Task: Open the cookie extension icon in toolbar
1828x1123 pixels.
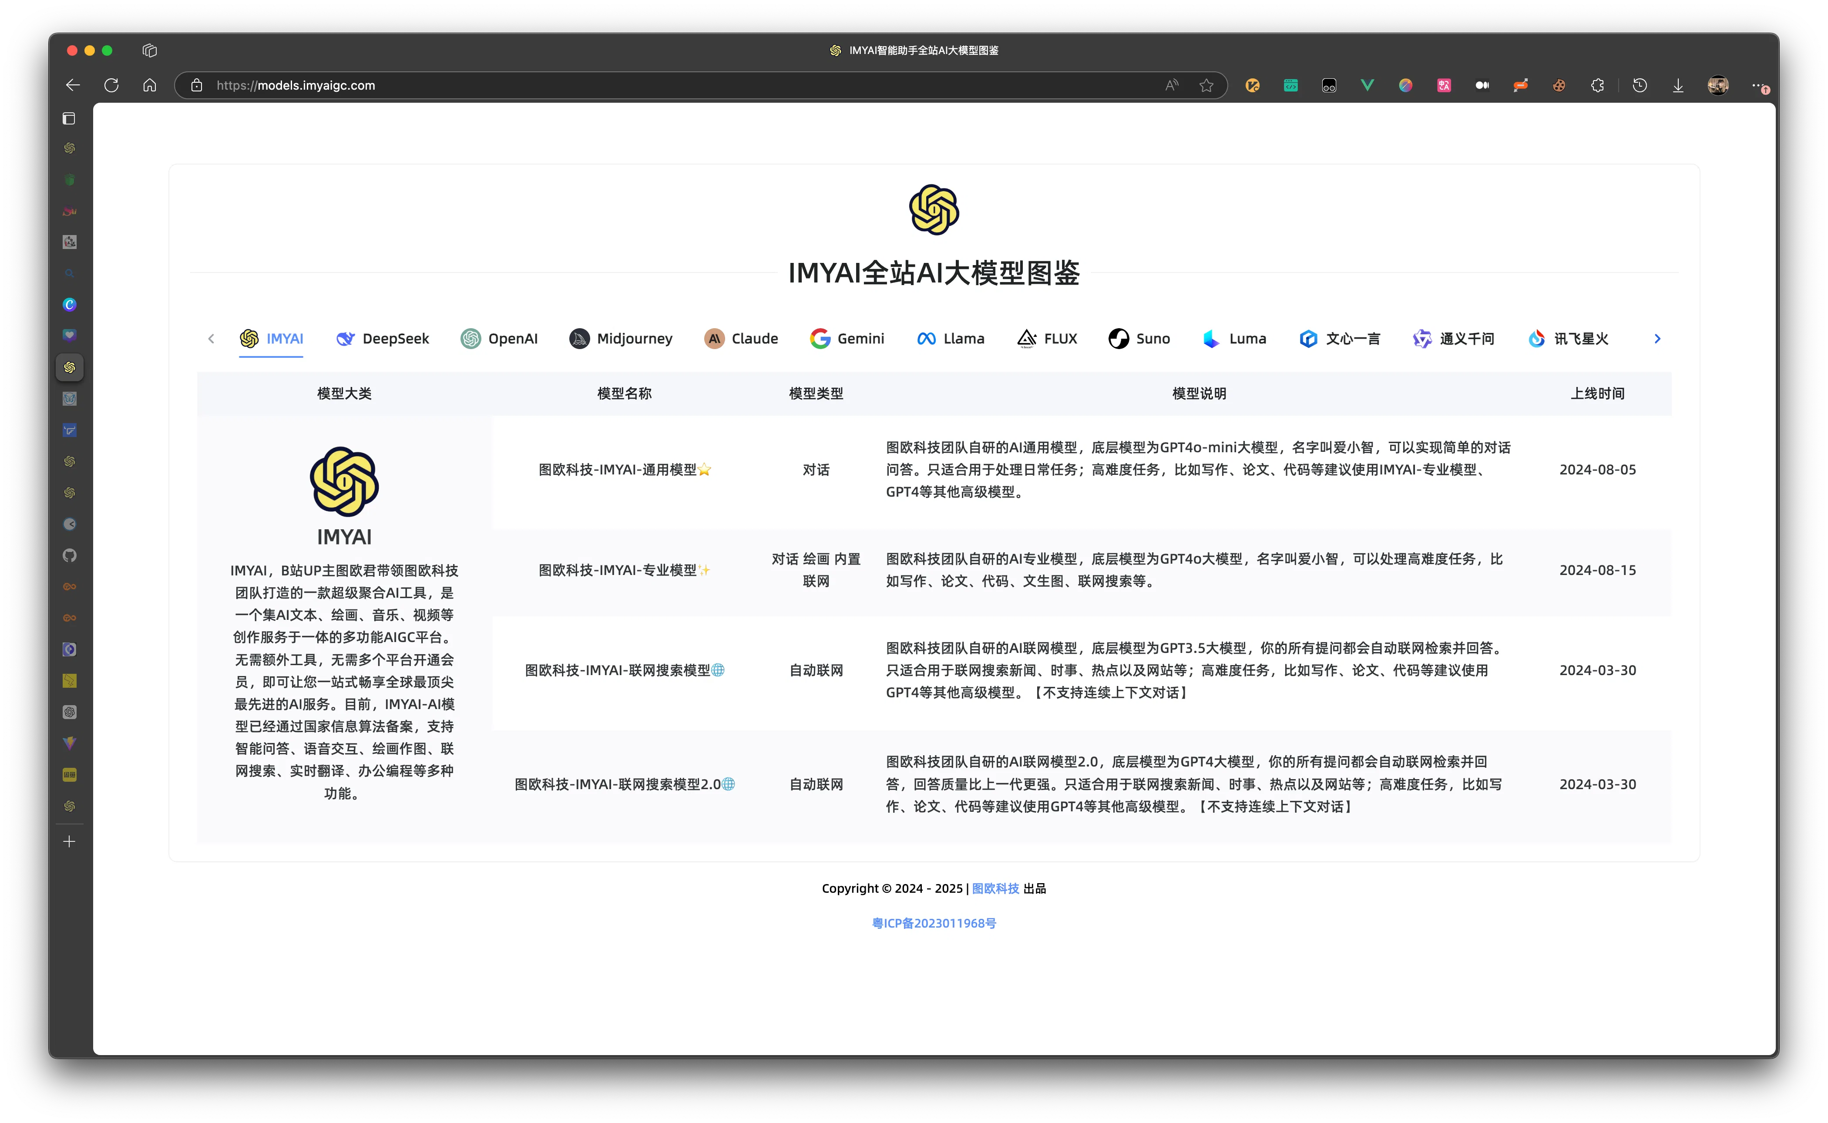Action: [x=1559, y=85]
